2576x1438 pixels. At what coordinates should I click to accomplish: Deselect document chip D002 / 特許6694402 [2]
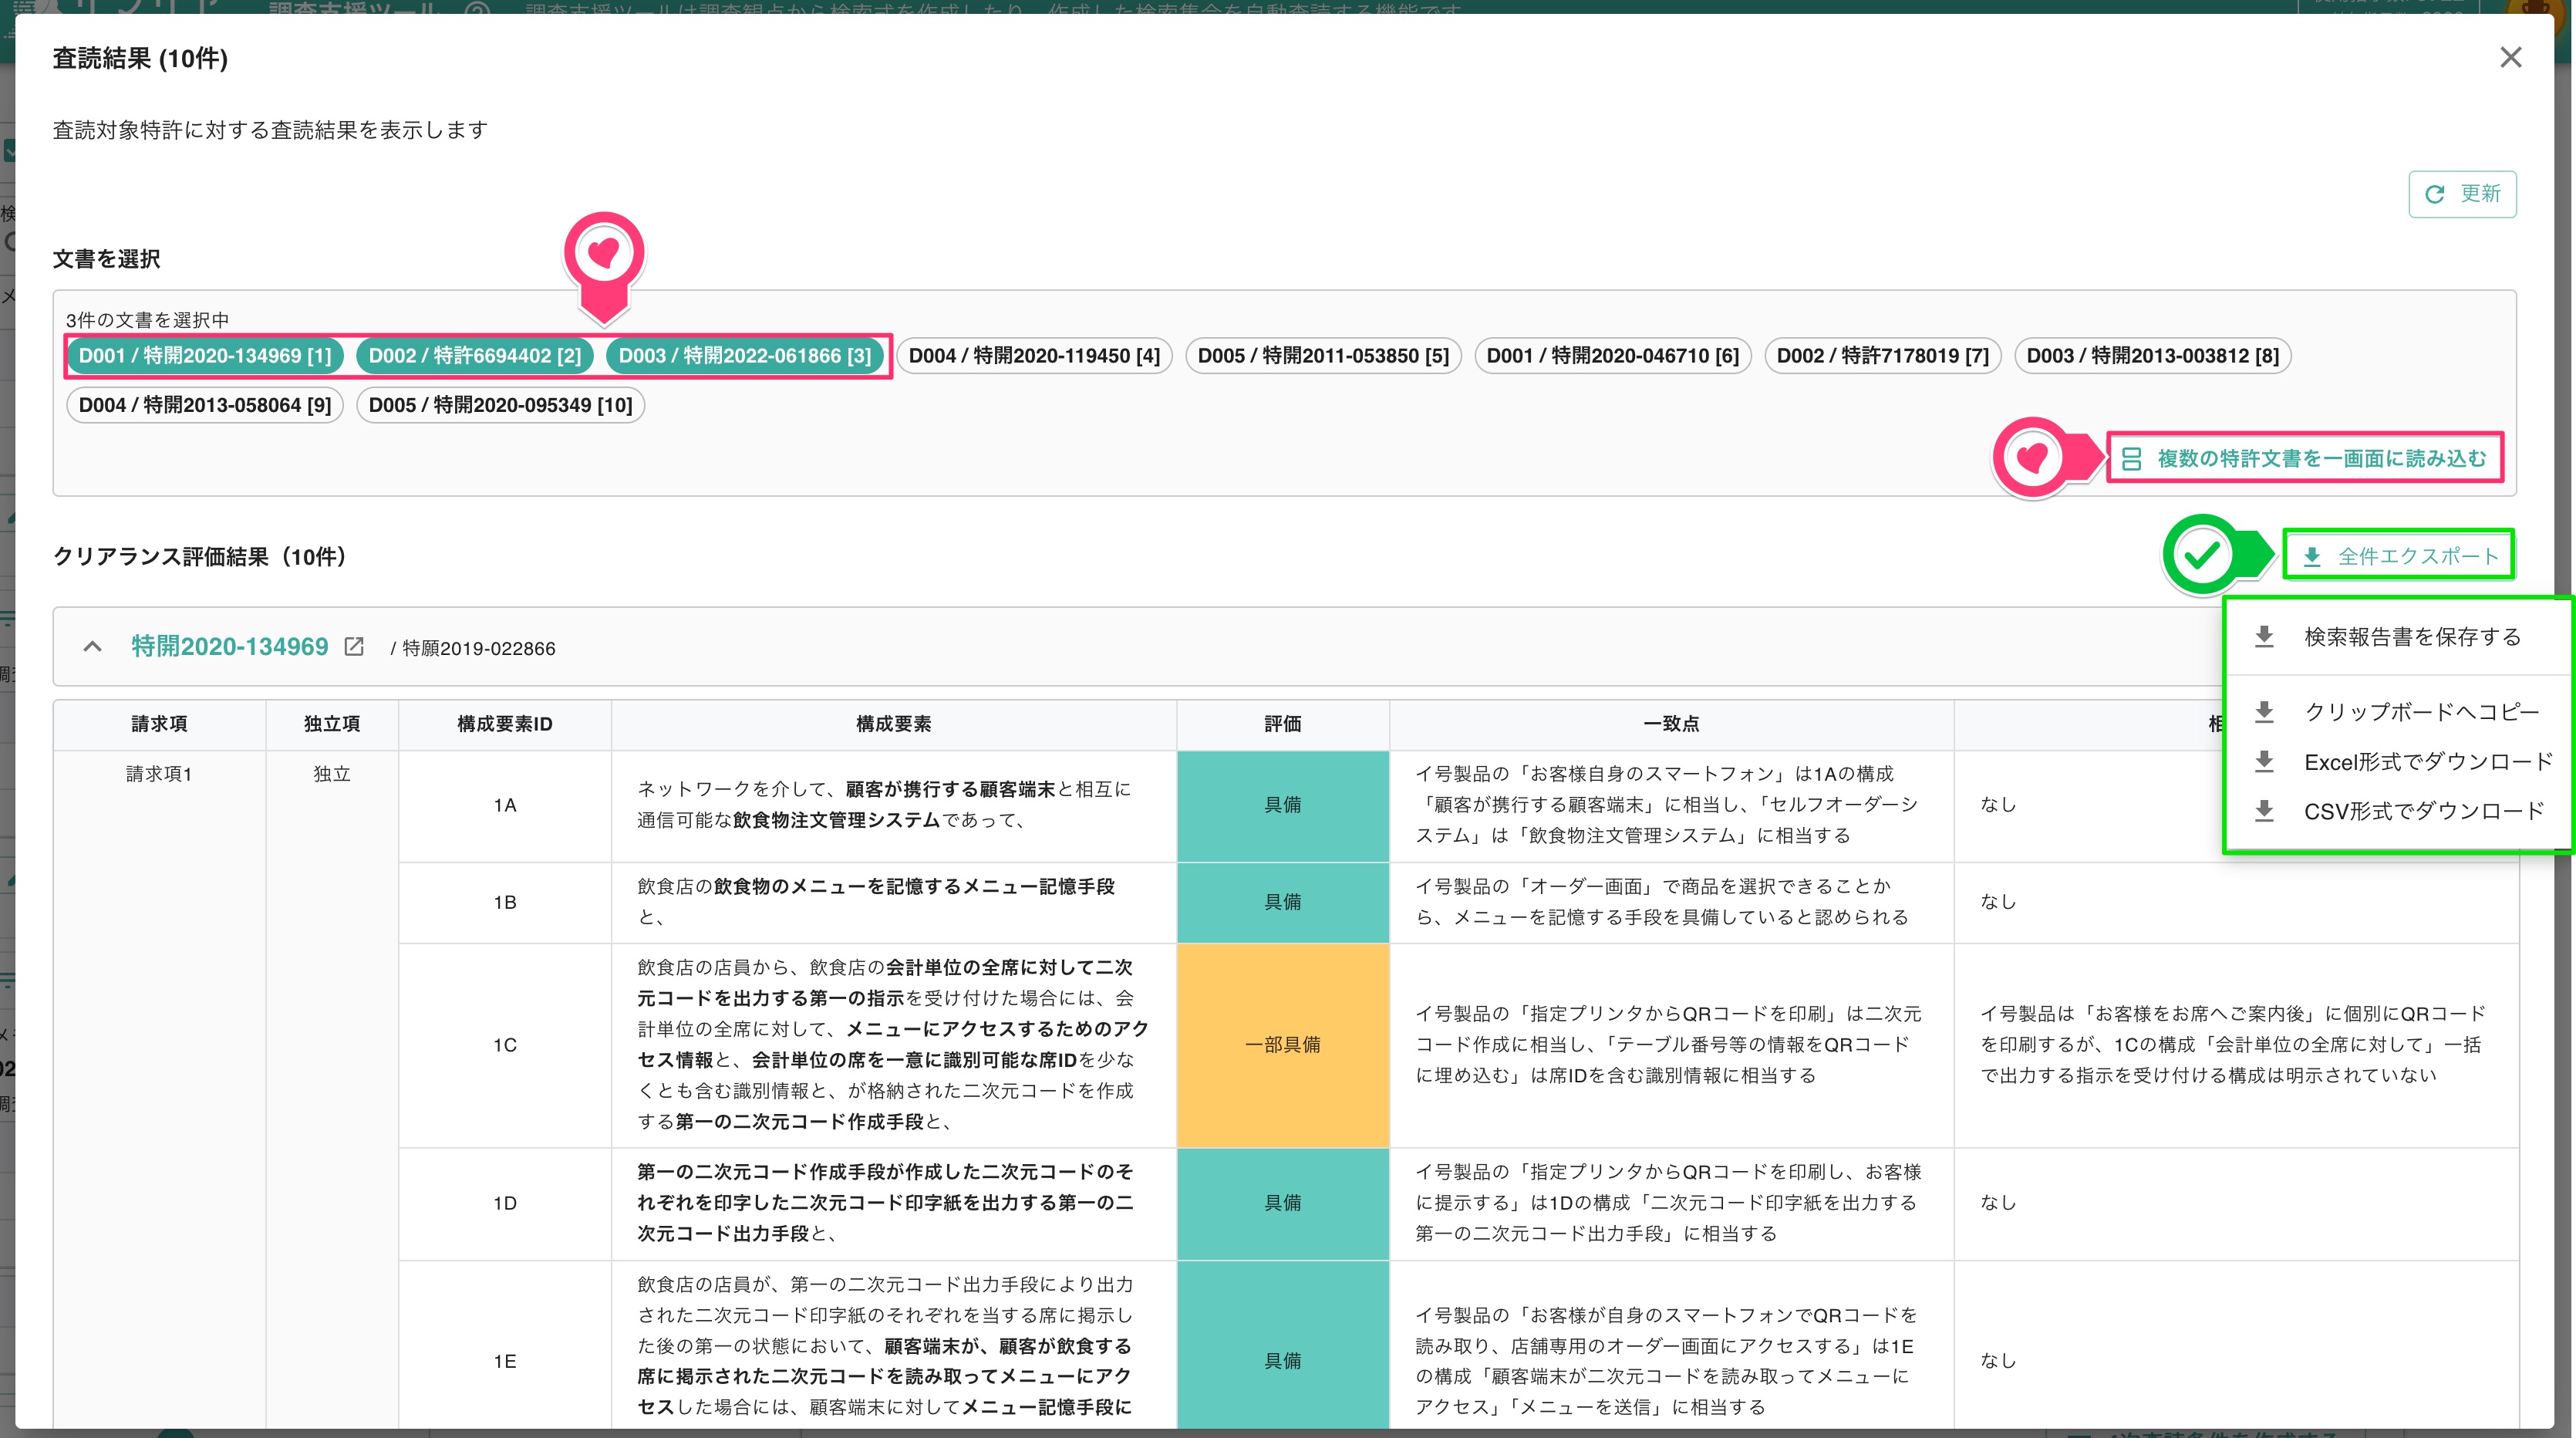tap(475, 356)
